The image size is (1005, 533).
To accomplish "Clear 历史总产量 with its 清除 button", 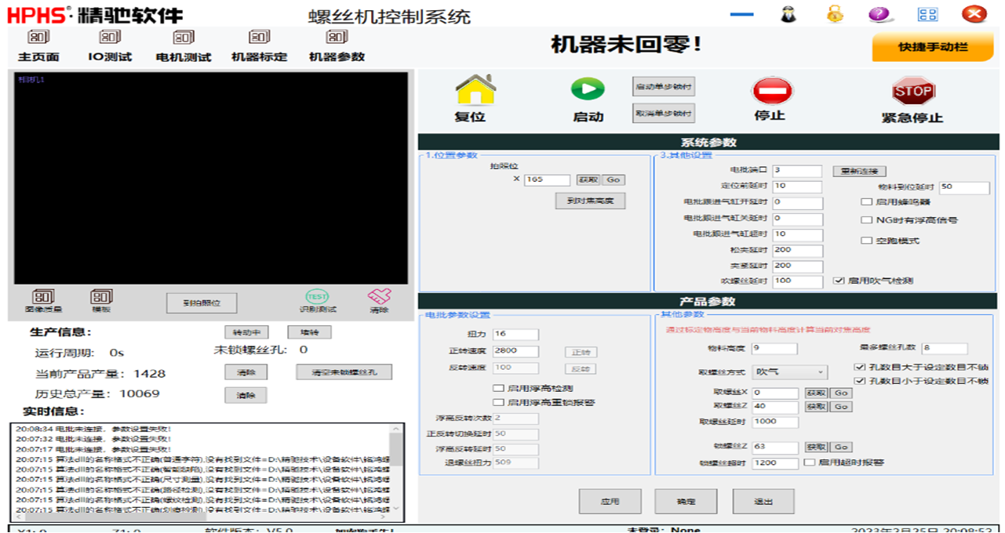I will (x=246, y=395).
